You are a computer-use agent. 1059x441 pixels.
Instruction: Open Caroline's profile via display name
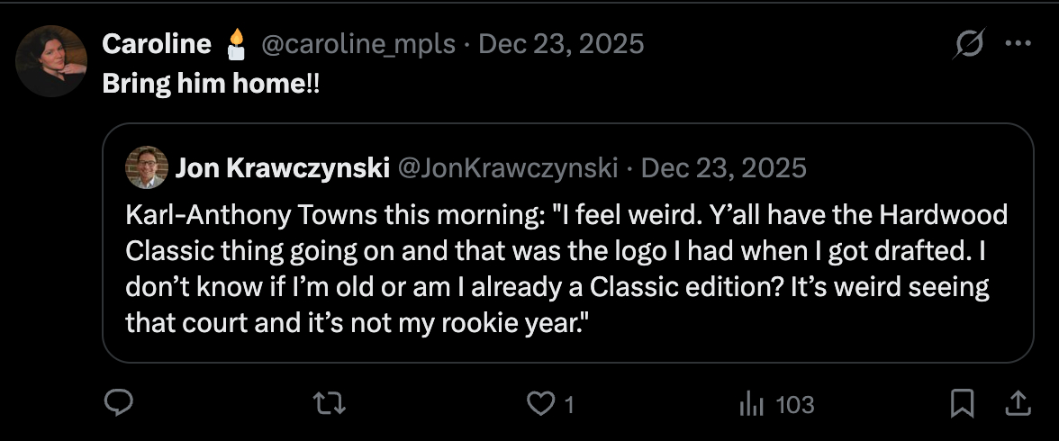(x=157, y=43)
